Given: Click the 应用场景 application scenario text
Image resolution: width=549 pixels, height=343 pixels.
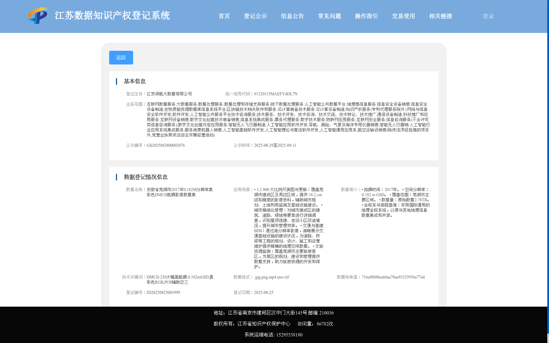Looking at the screenshot, I should point(289,228).
